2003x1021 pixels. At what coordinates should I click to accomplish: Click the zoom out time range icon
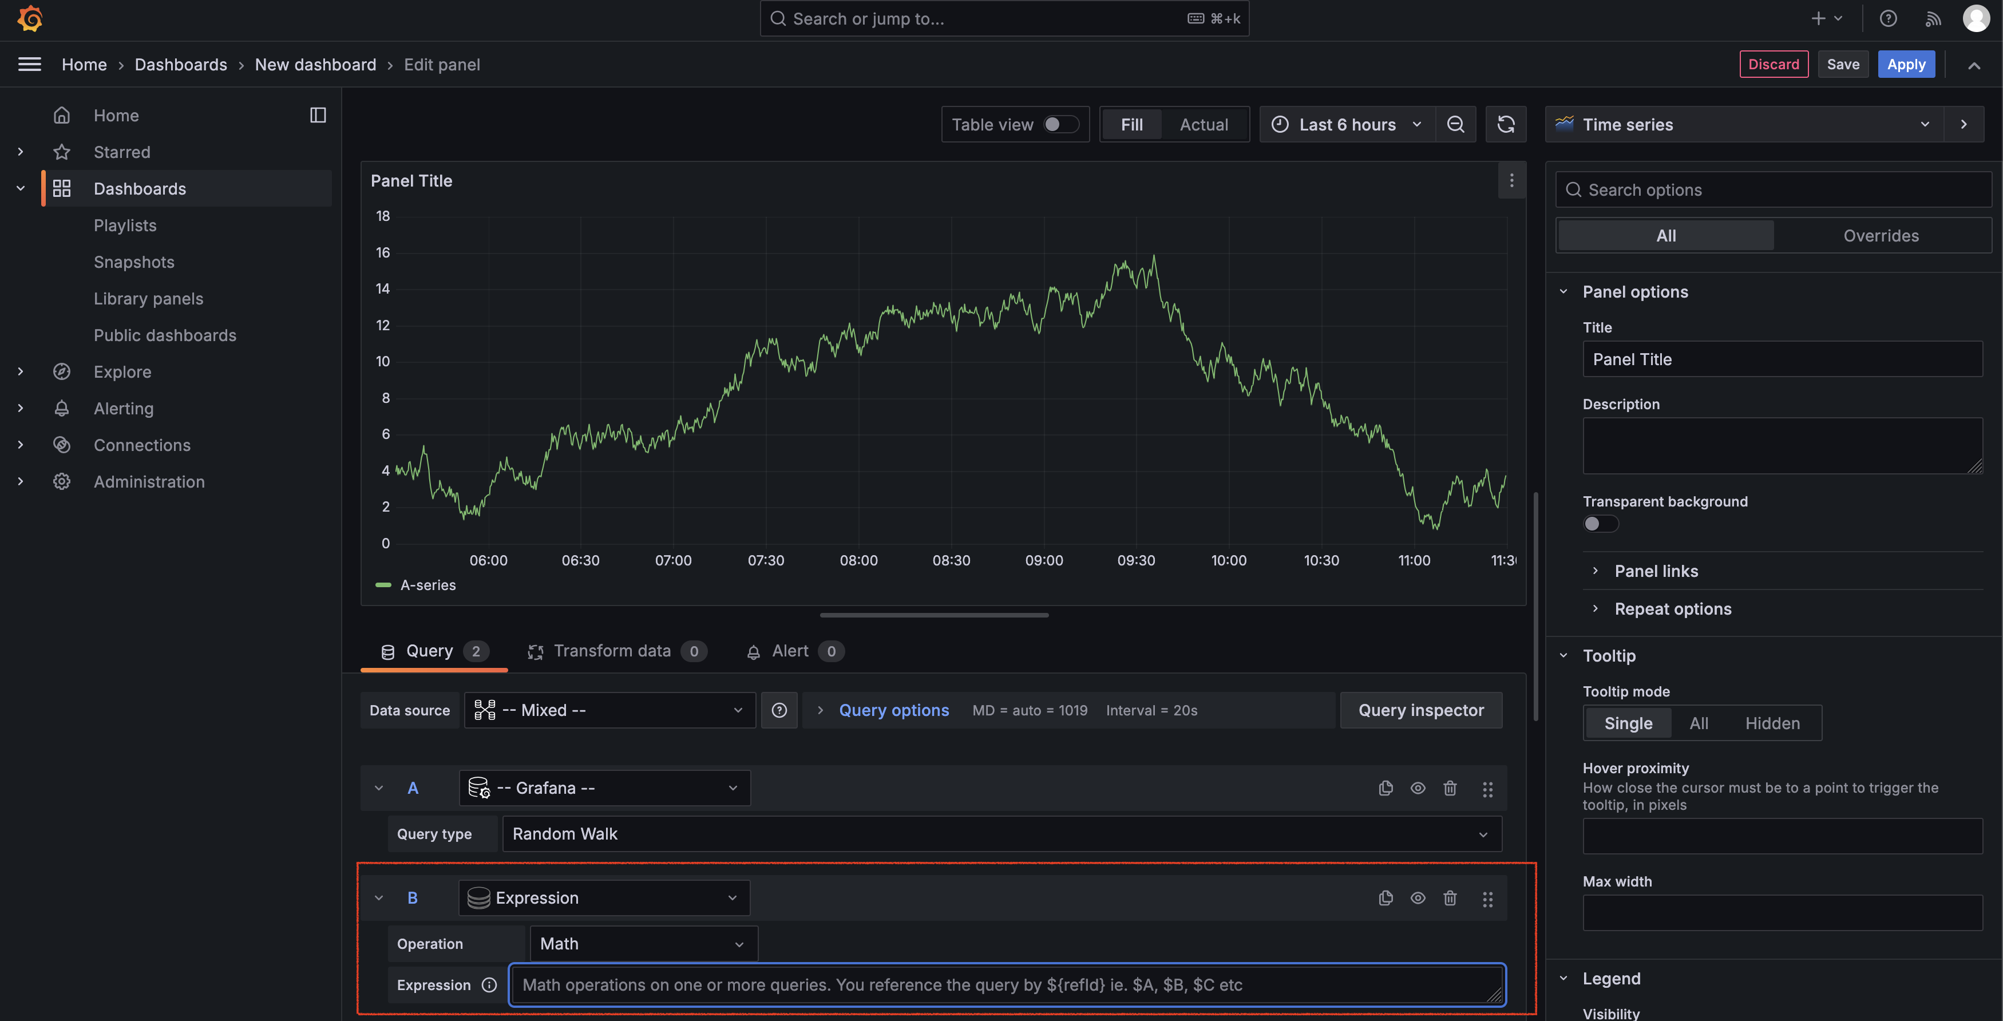coord(1455,124)
